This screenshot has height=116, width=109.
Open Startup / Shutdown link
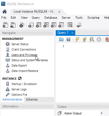[x=24, y=84]
